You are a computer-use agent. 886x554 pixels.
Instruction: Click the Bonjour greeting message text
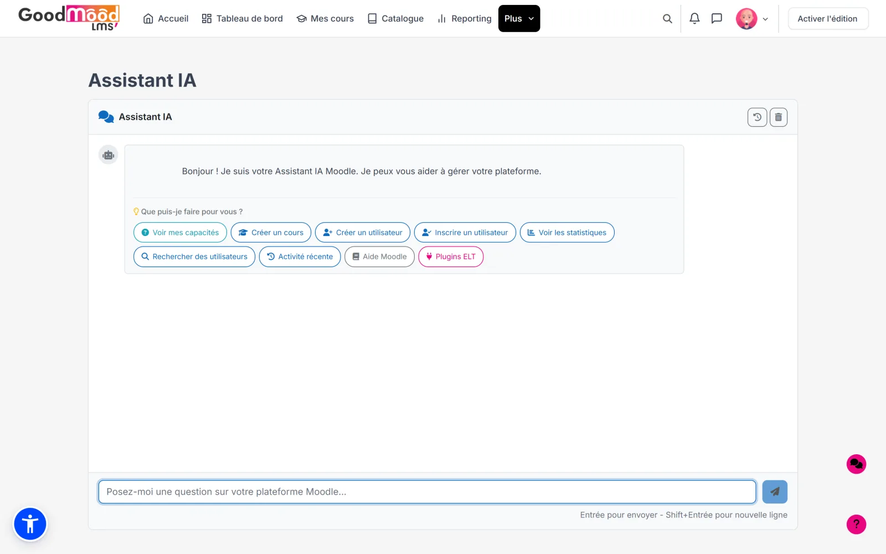tap(362, 171)
